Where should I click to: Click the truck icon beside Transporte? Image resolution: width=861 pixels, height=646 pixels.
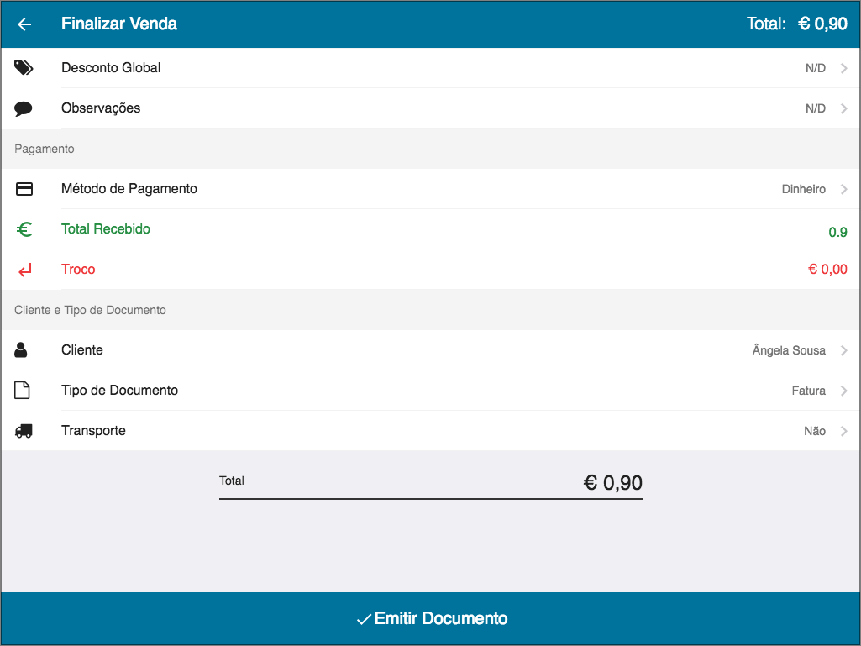[x=24, y=430]
